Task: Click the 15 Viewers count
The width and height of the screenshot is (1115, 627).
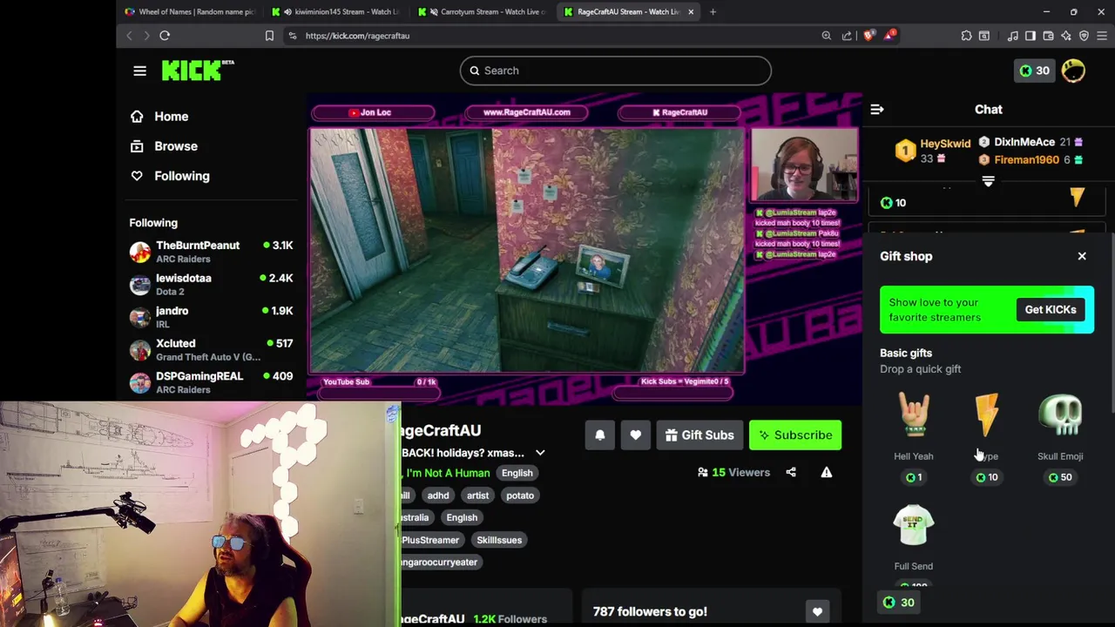Action: (733, 472)
